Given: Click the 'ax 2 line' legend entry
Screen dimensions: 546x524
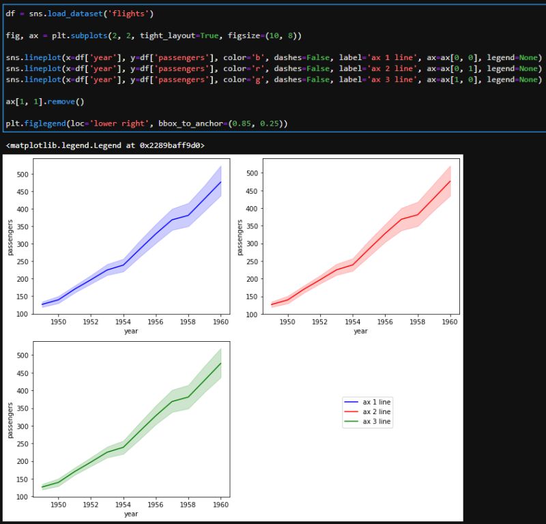Looking at the screenshot, I should (375, 411).
